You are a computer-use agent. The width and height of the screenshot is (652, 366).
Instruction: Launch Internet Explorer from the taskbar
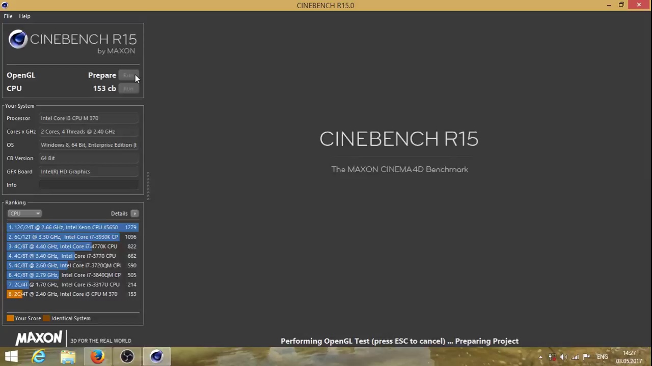point(39,356)
